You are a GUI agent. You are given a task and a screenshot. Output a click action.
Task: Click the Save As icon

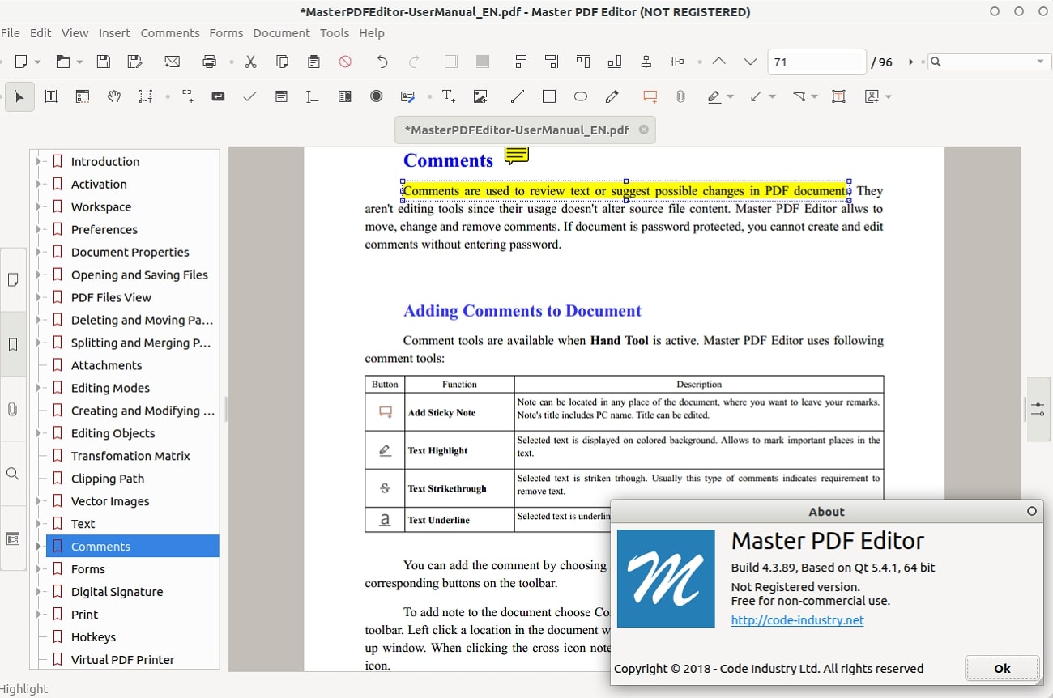pos(134,62)
